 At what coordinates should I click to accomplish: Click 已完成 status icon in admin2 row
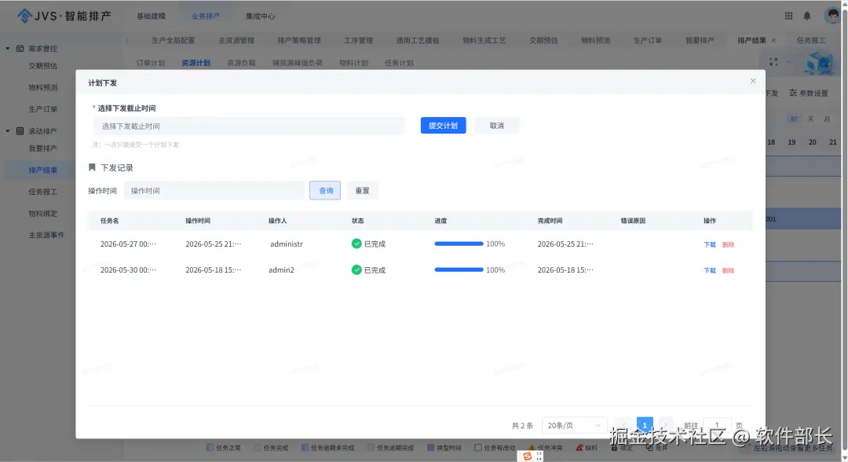point(356,270)
